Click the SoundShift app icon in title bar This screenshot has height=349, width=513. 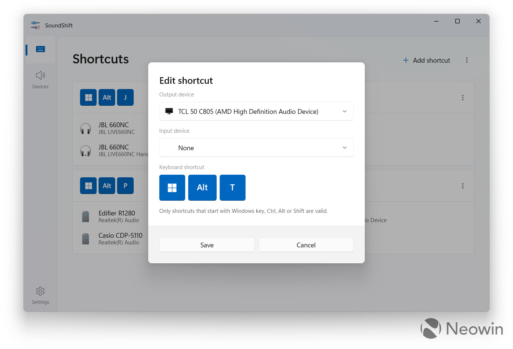click(36, 26)
